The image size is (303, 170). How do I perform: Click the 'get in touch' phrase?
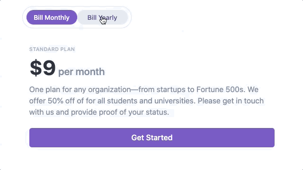click(243, 101)
